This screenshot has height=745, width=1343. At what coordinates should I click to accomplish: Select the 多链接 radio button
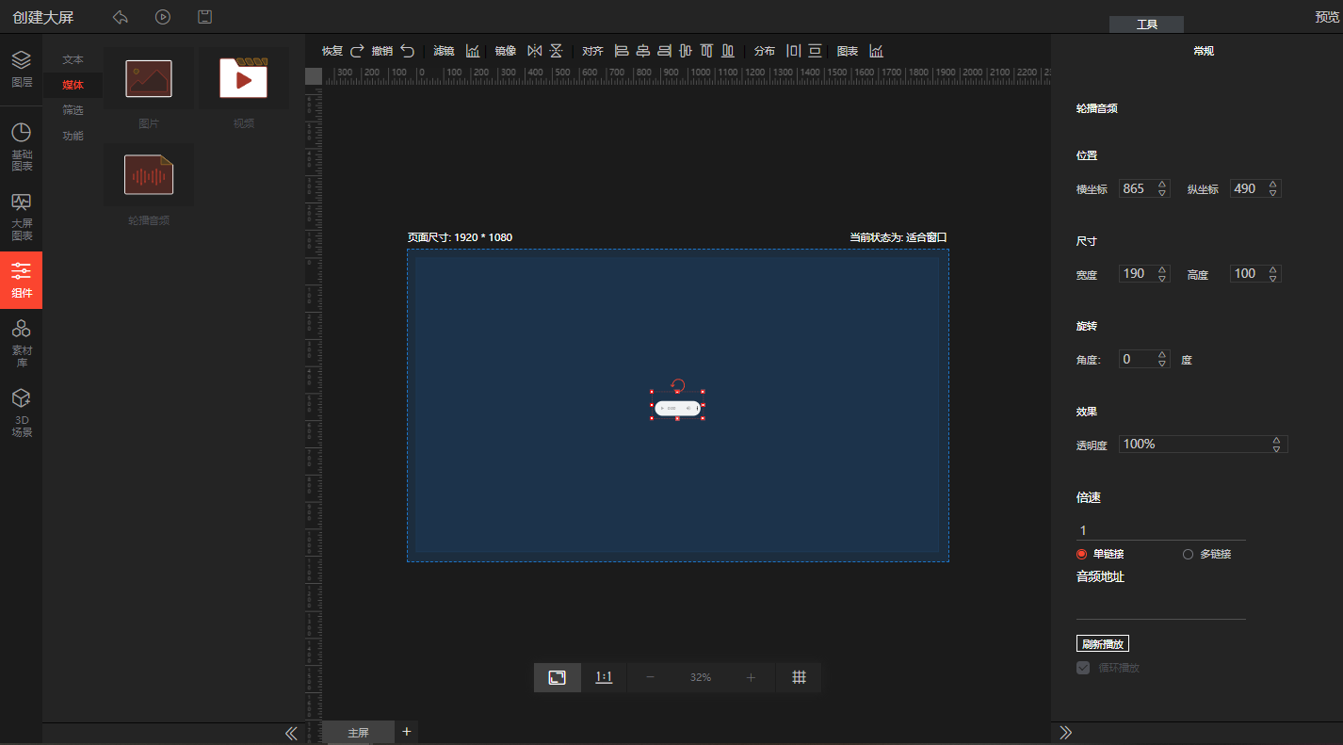pos(1189,554)
